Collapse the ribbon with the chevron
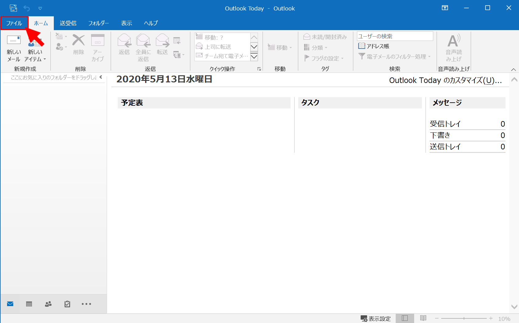 click(513, 69)
